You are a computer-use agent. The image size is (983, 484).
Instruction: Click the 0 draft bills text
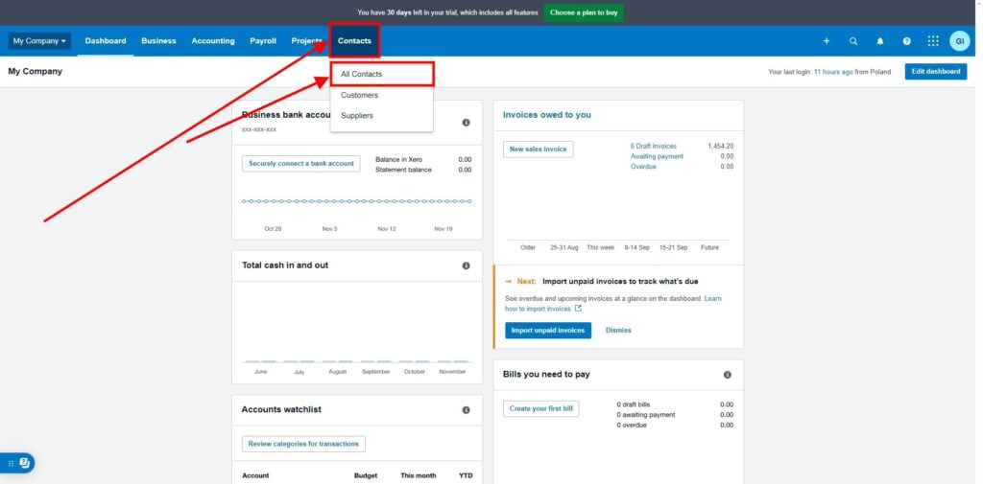click(634, 404)
